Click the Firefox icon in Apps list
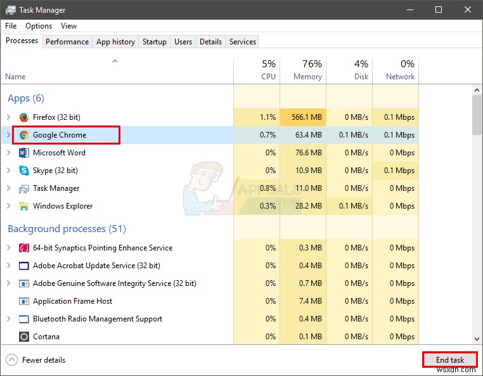 point(23,117)
